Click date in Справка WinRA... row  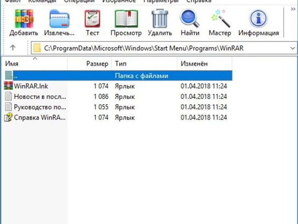pos(204,118)
